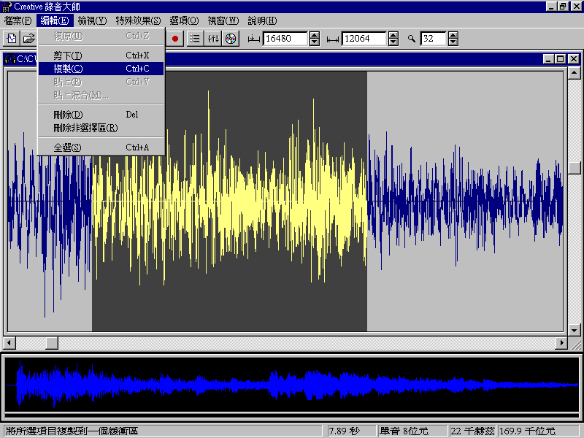Open the list settings toolbar icon

[x=195, y=38]
